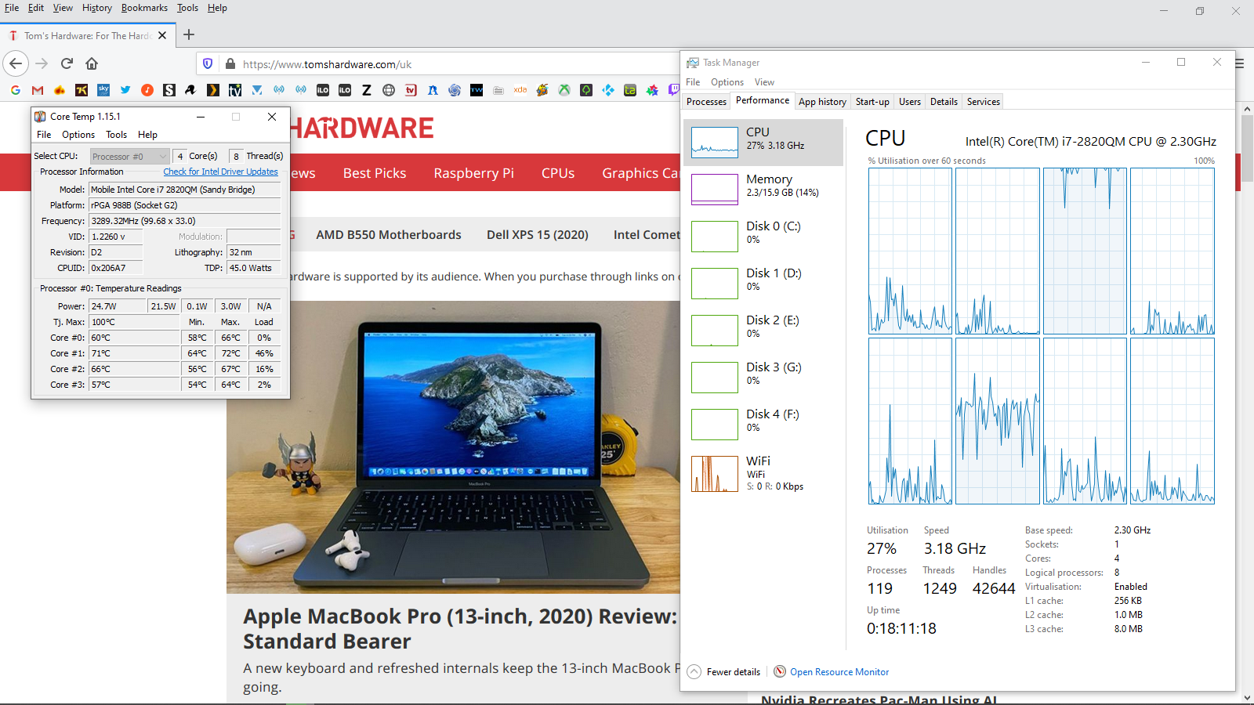Screen dimensions: 1254x705
Task: Reload the Tom's Hardware page
Action: (x=67, y=63)
